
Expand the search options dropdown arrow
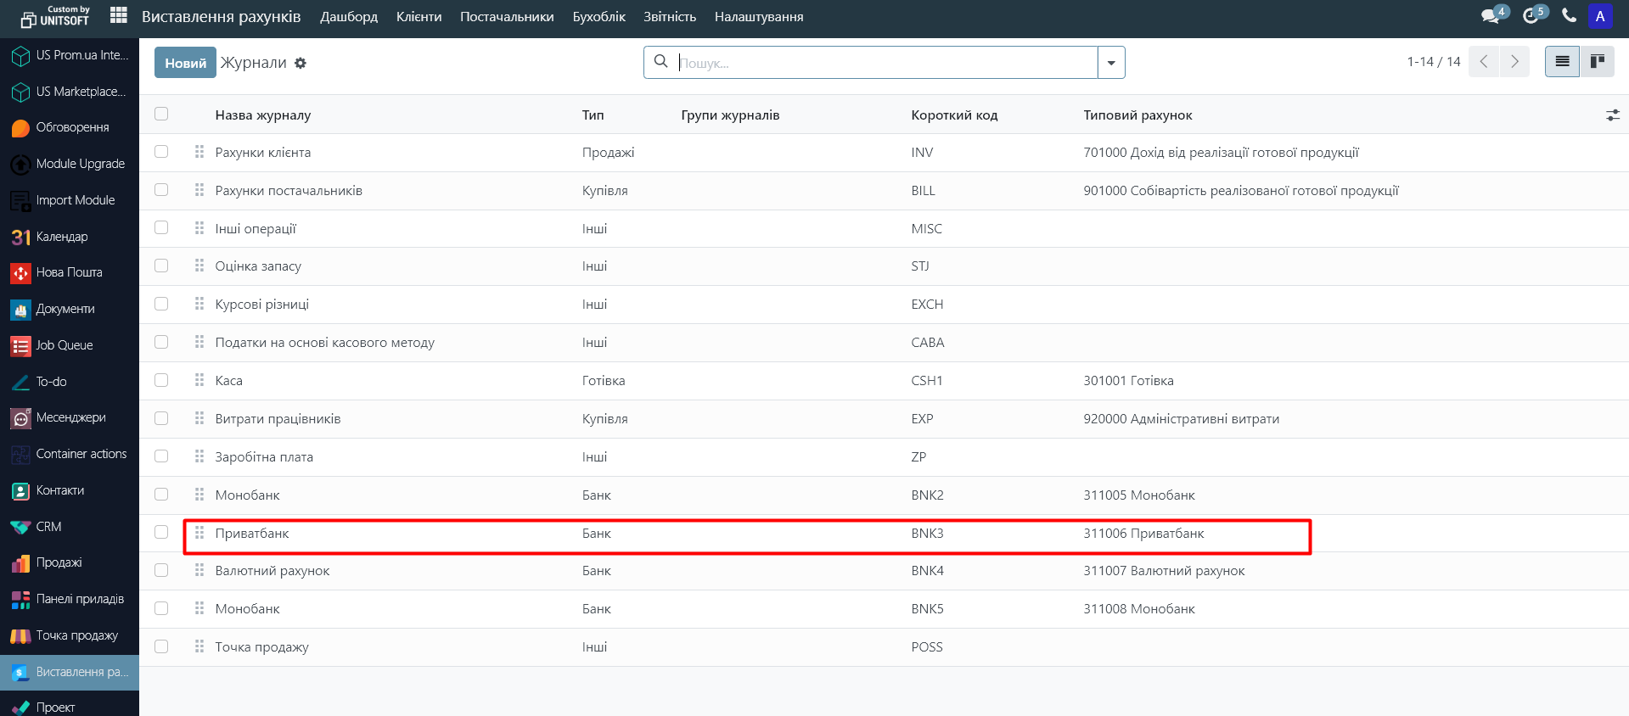click(1111, 63)
